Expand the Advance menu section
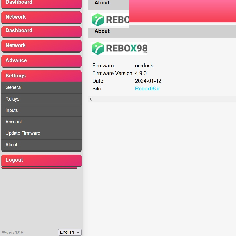The width and height of the screenshot is (236, 236). click(41, 61)
